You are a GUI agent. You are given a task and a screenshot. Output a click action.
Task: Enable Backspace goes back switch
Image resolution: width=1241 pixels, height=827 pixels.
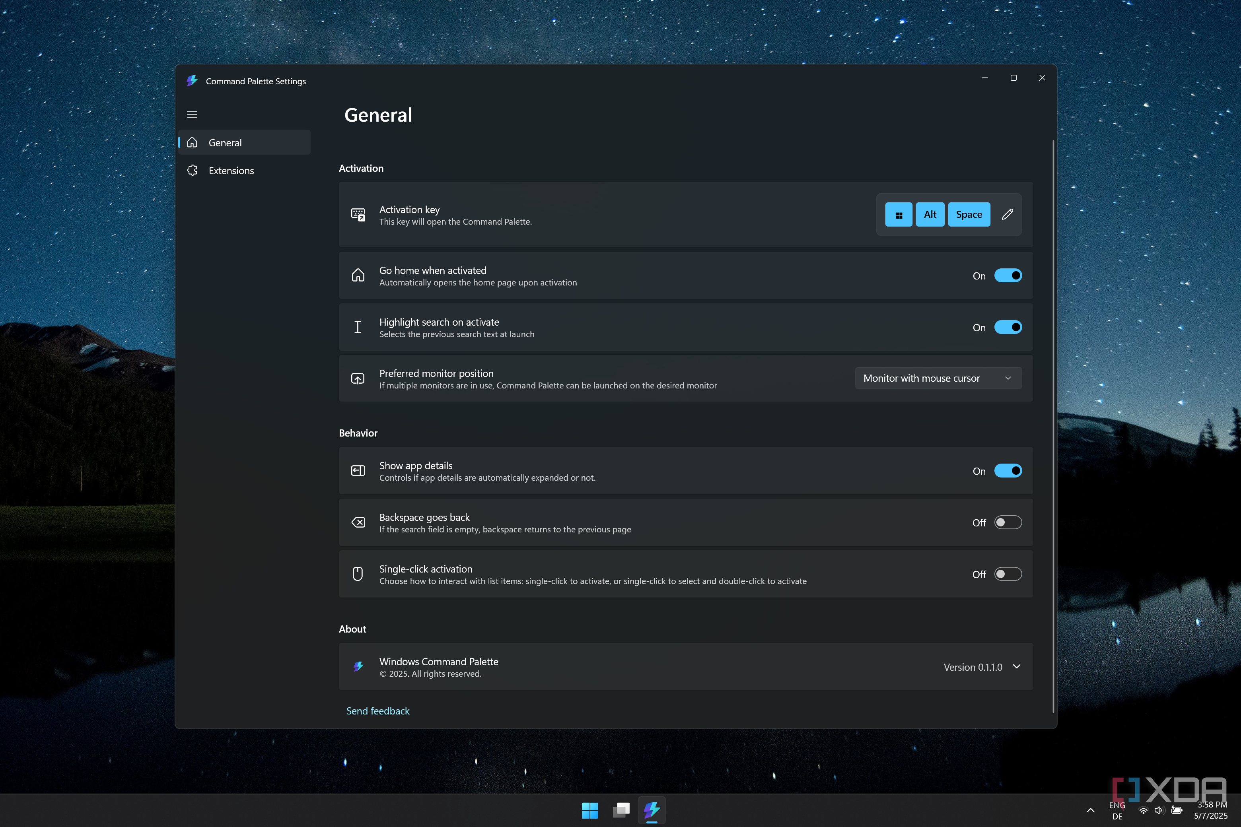1008,522
